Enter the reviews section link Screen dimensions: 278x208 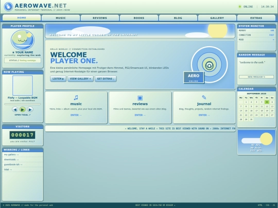(140, 115)
